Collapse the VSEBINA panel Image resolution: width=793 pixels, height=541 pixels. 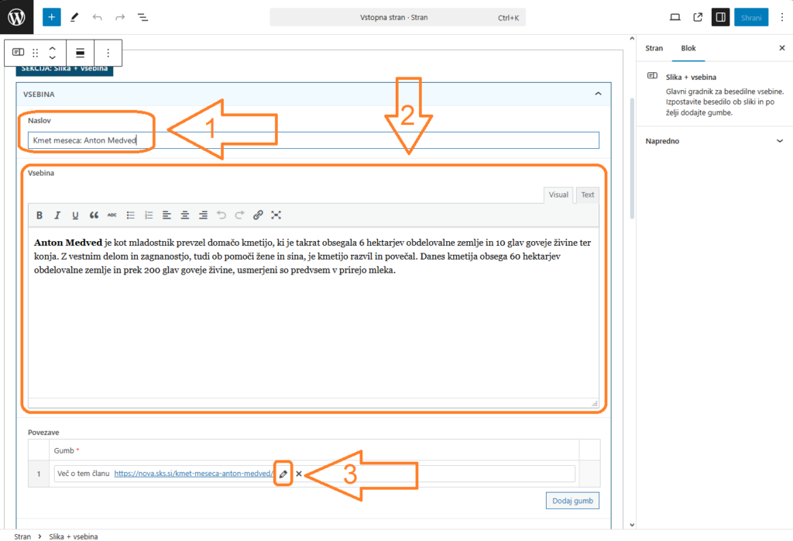click(598, 94)
